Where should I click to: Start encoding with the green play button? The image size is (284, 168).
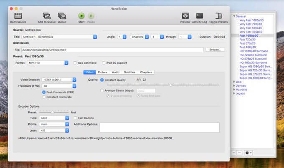tap(81, 16)
